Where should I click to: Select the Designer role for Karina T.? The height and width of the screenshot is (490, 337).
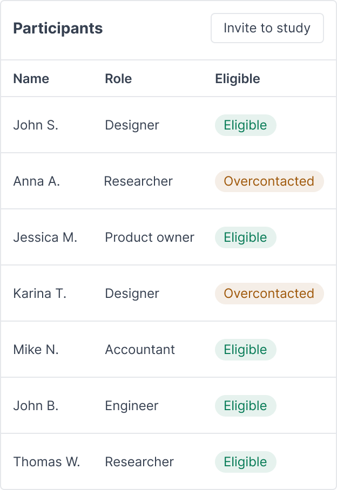coord(132,294)
